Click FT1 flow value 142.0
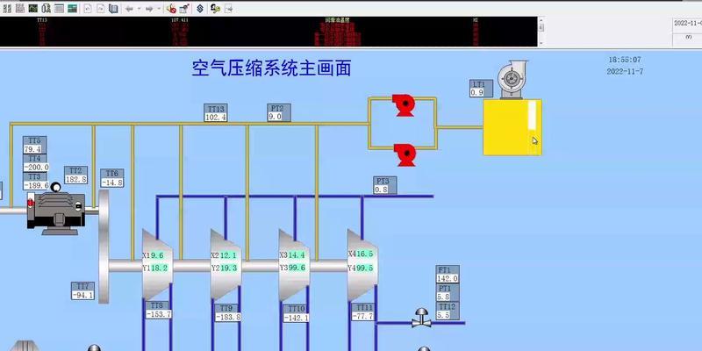This screenshot has height=351, width=702. pyautogui.click(x=448, y=278)
